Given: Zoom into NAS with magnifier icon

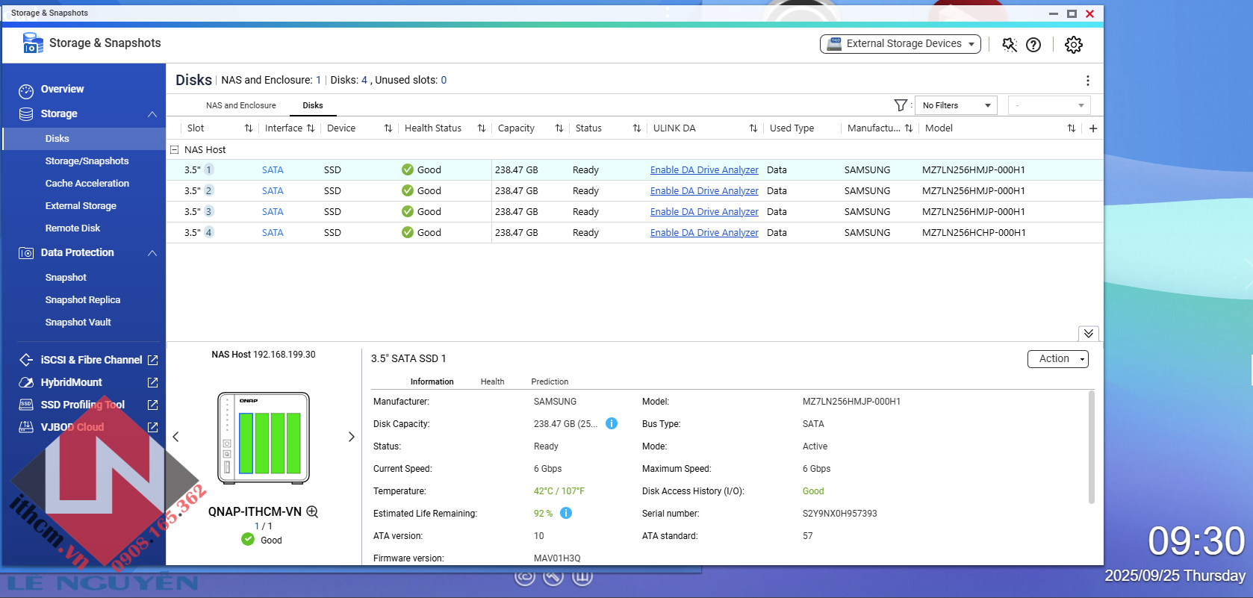Looking at the screenshot, I should click(313, 511).
